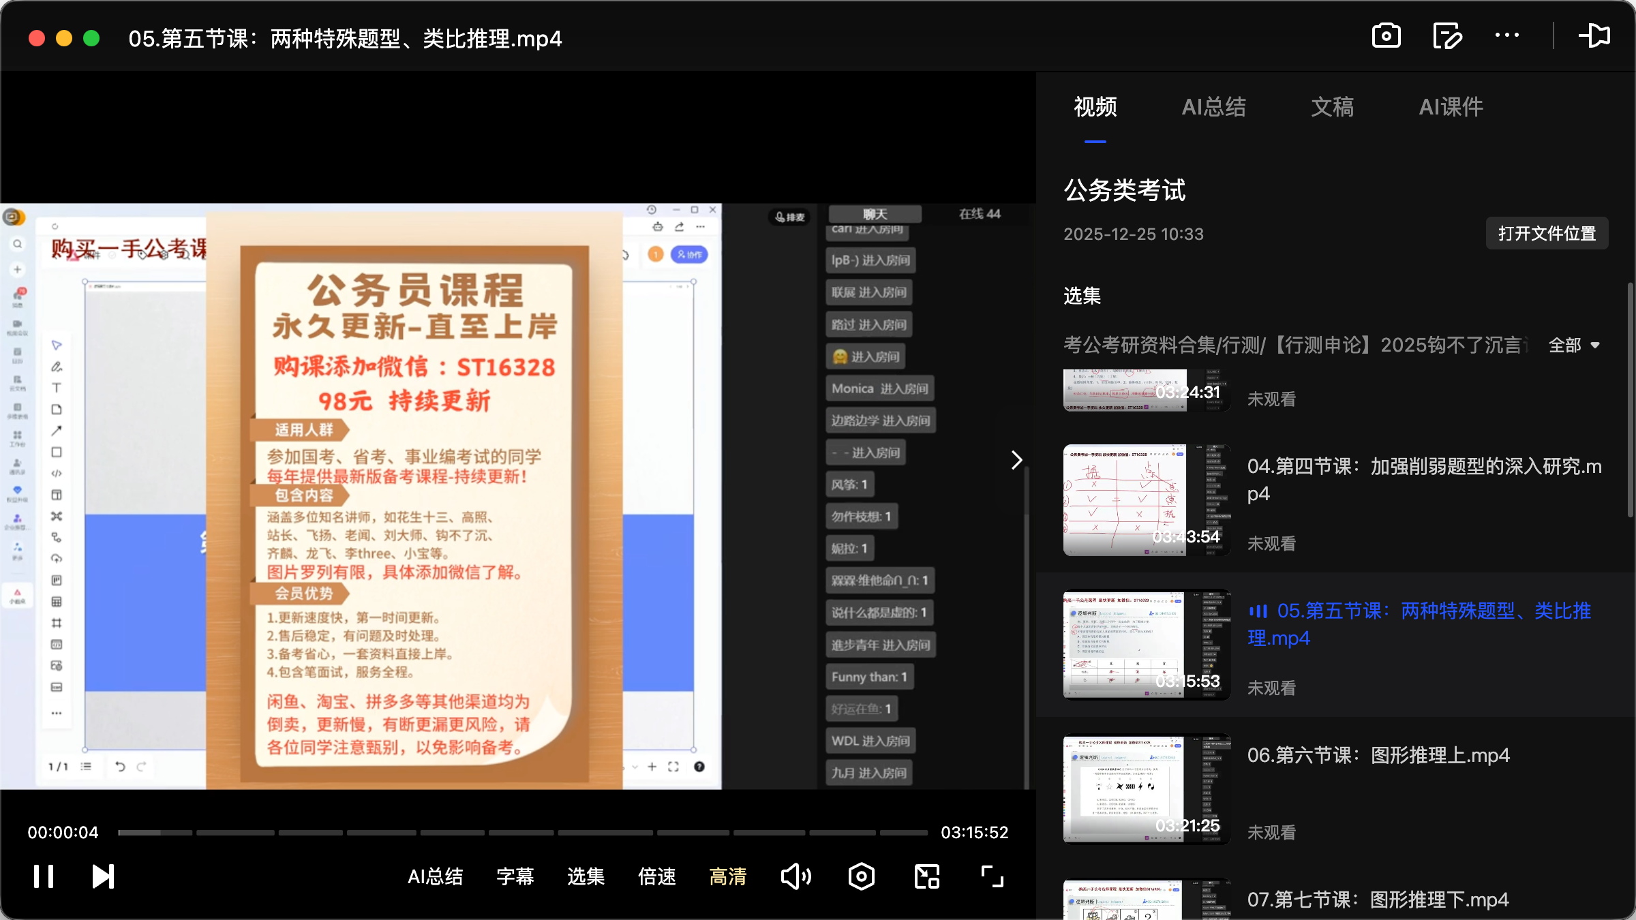This screenshot has width=1636, height=920.
Task: Switch to the AI课件 tab
Action: point(1451,107)
